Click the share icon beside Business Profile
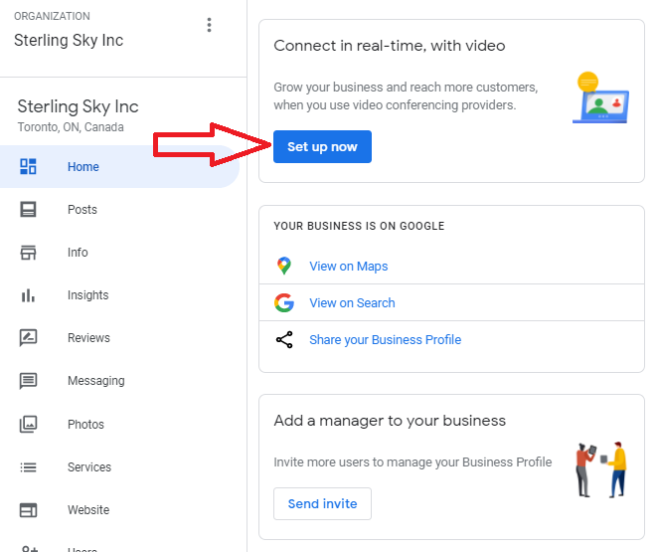Viewport: 659px width, 552px height. point(284,340)
